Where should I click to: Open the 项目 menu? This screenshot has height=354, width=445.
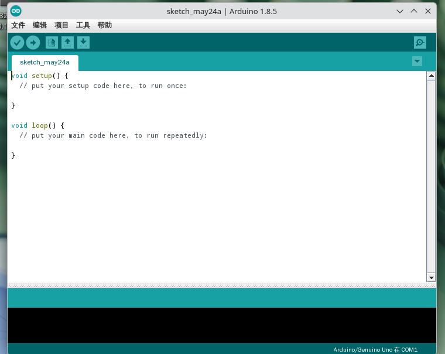click(61, 25)
